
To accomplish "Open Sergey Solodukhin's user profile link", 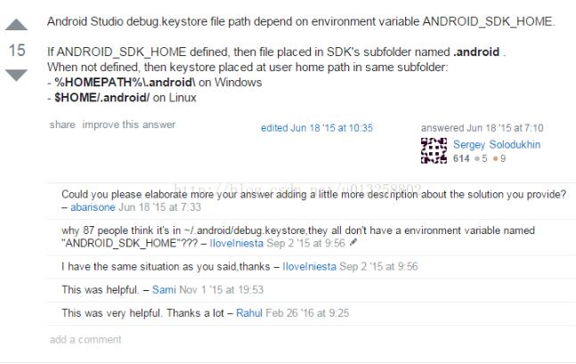I will 496,144.
